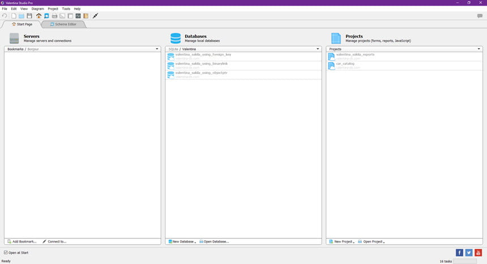Image resolution: width=487 pixels, height=264 pixels.
Task: Click the connect plug toolbar icon
Action: point(95,16)
